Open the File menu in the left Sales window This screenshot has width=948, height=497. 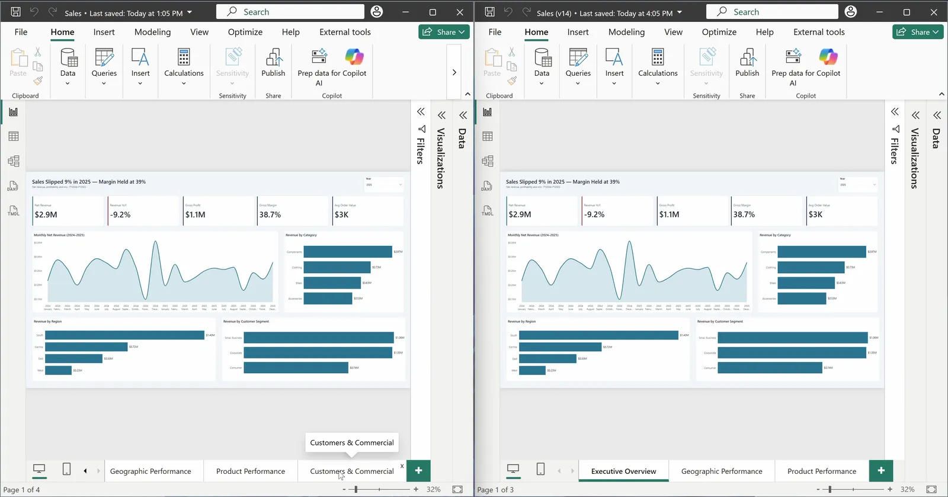click(21, 32)
